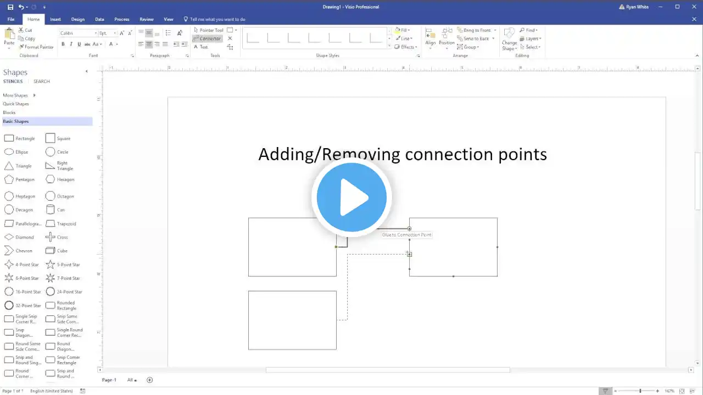The image size is (703, 395).
Task: Click the horizontal scrollbar thumb
Action: [x=388, y=370]
